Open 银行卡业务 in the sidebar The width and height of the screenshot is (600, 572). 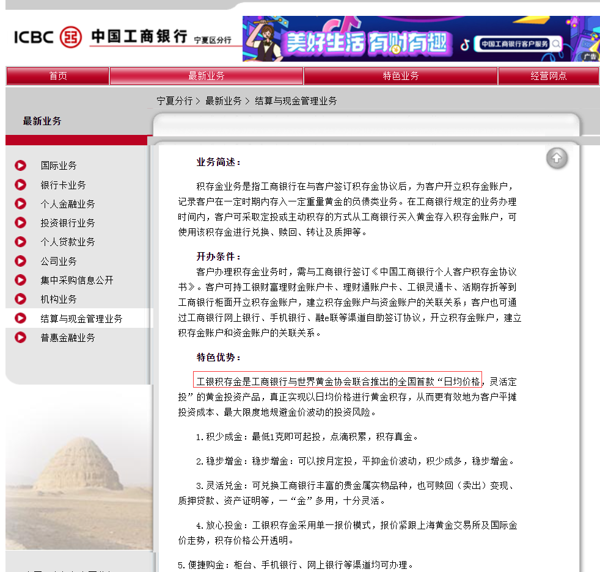point(58,184)
